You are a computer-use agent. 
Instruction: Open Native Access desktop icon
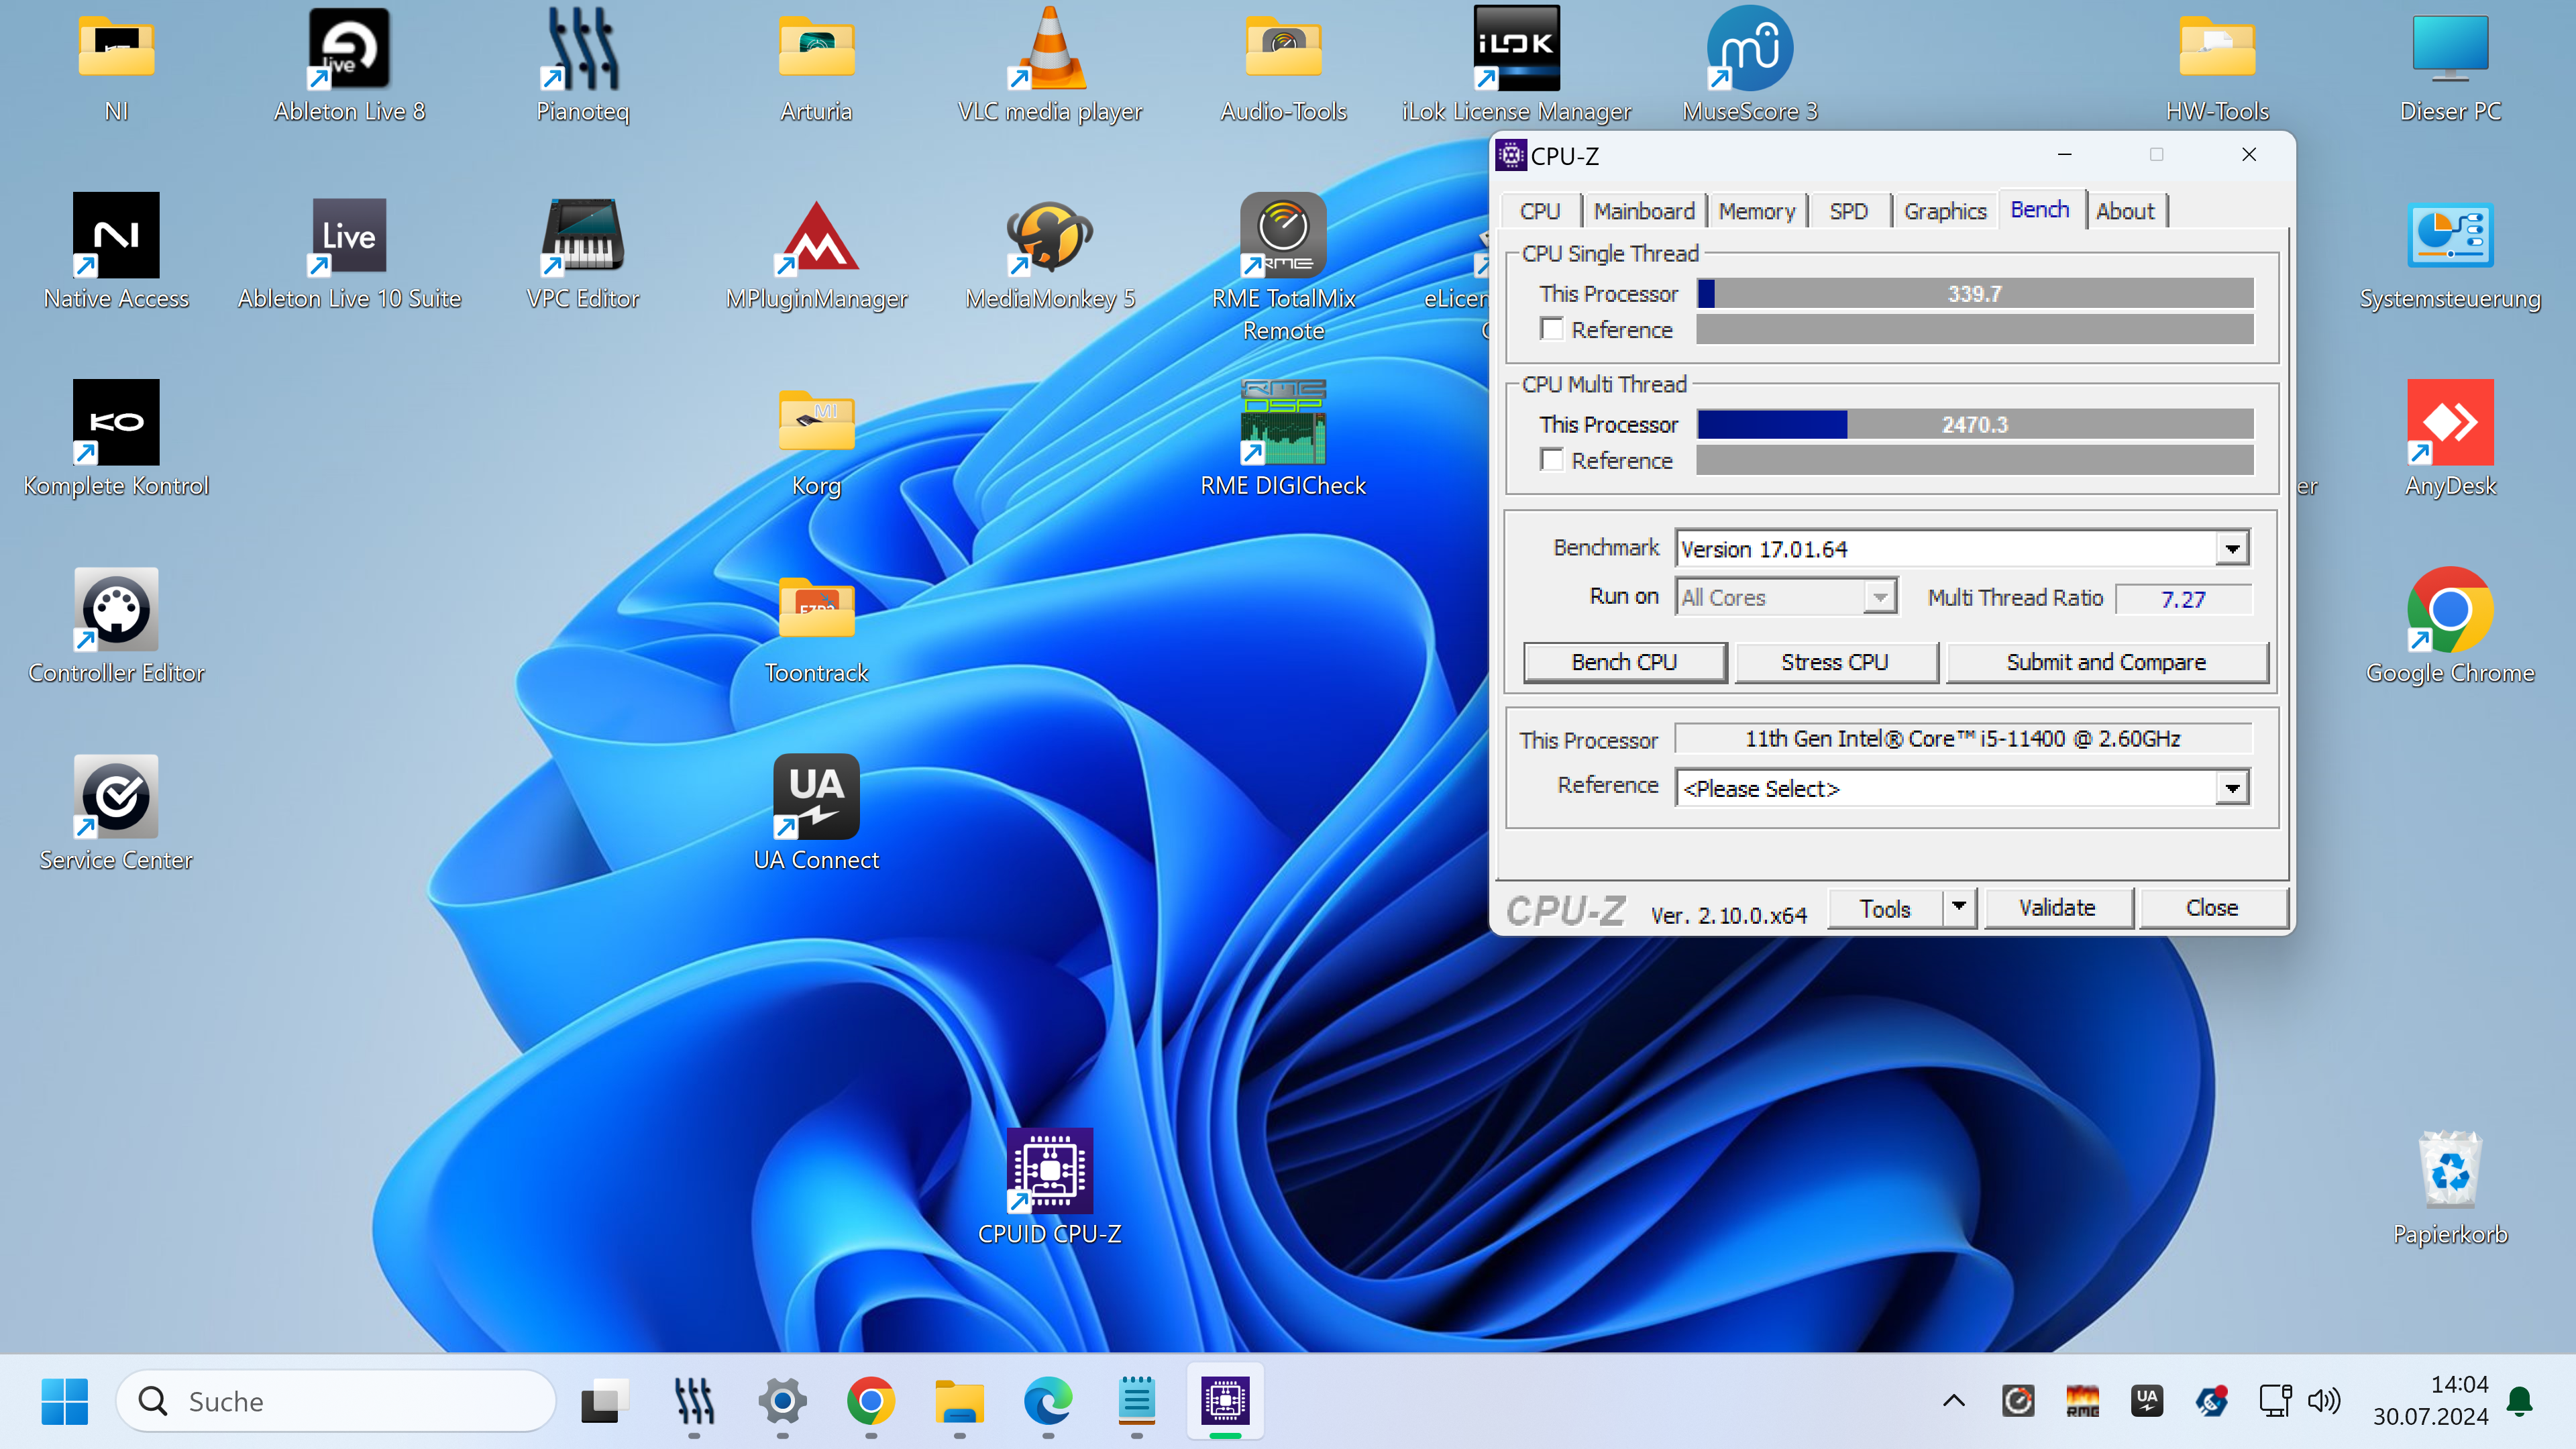click(116, 236)
